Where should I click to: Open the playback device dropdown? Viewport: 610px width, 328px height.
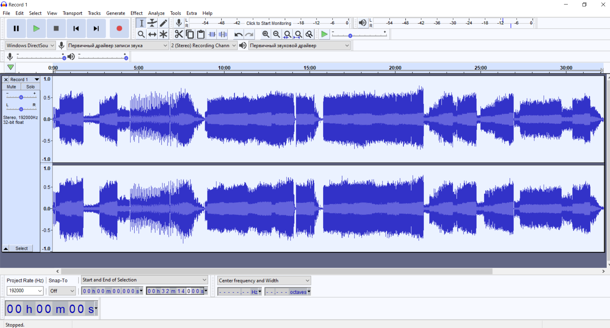[x=299, y=45]
